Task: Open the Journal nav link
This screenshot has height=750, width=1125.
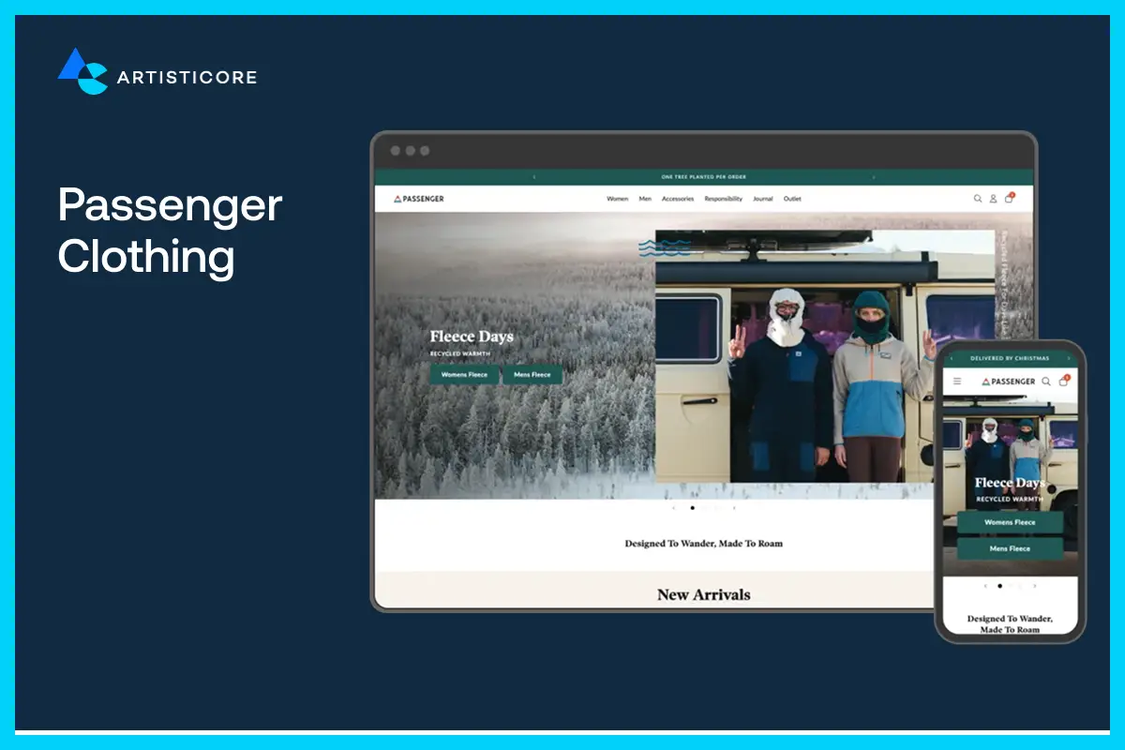Action: click(x=763, y=199)
